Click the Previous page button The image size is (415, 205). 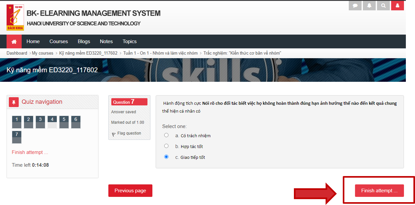[x=130, y=191]
